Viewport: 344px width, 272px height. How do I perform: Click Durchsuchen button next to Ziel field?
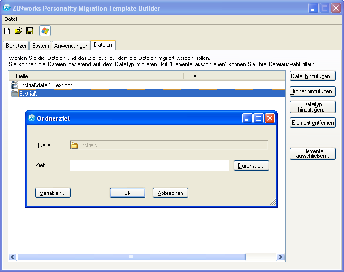click(x=251, y=166)
